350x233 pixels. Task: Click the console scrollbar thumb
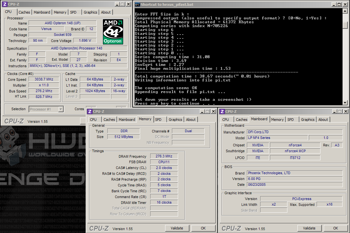(x=345, y=25)
